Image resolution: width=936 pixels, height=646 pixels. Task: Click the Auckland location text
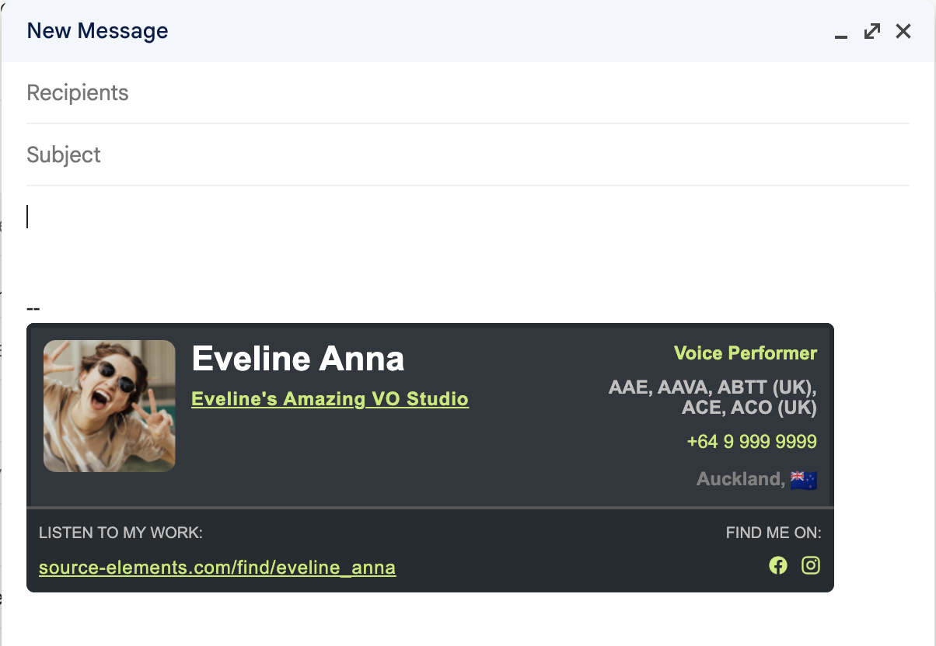coord(740,479)
